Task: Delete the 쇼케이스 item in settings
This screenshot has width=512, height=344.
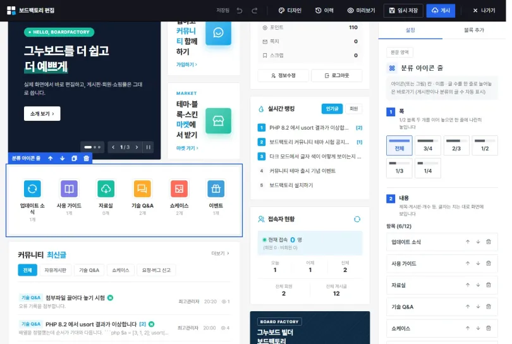Action: (489, 328)
